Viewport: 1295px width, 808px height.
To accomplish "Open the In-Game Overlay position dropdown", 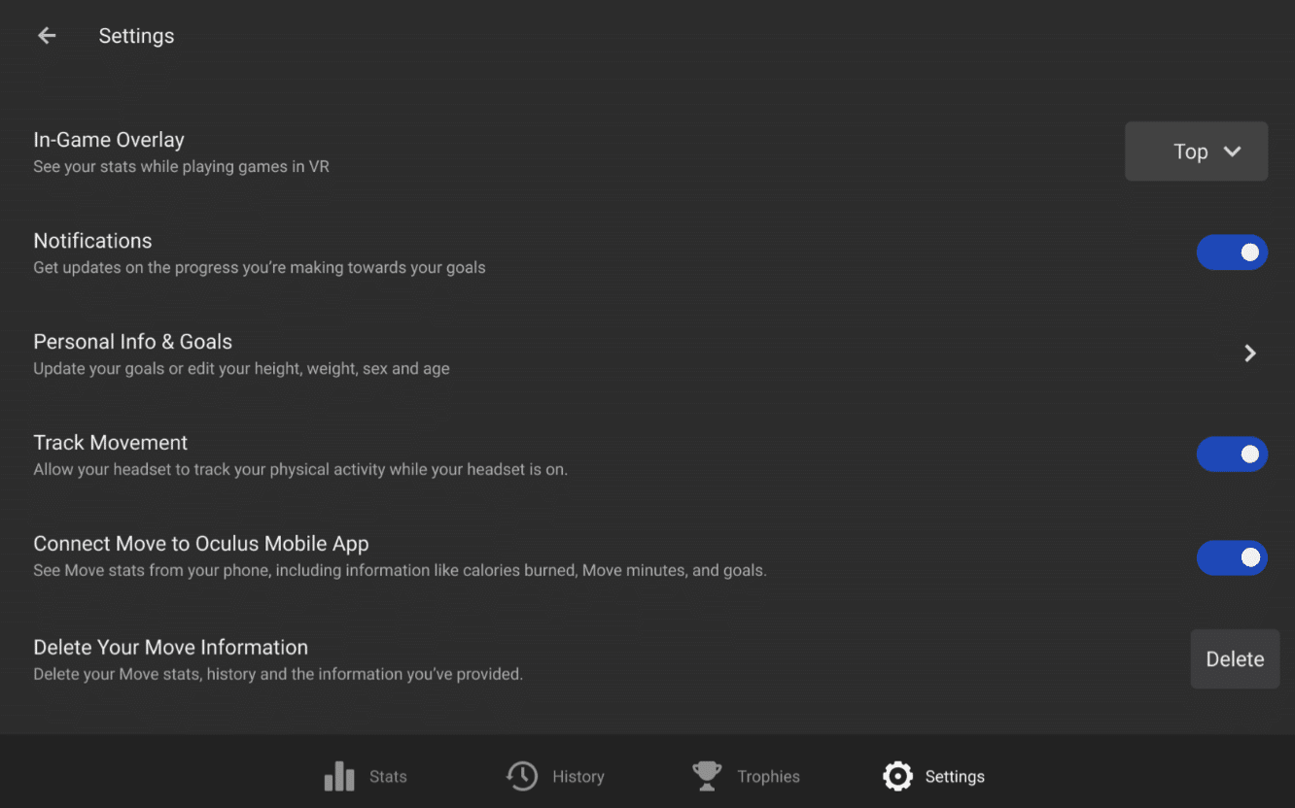I will (x=1195, y=151).
